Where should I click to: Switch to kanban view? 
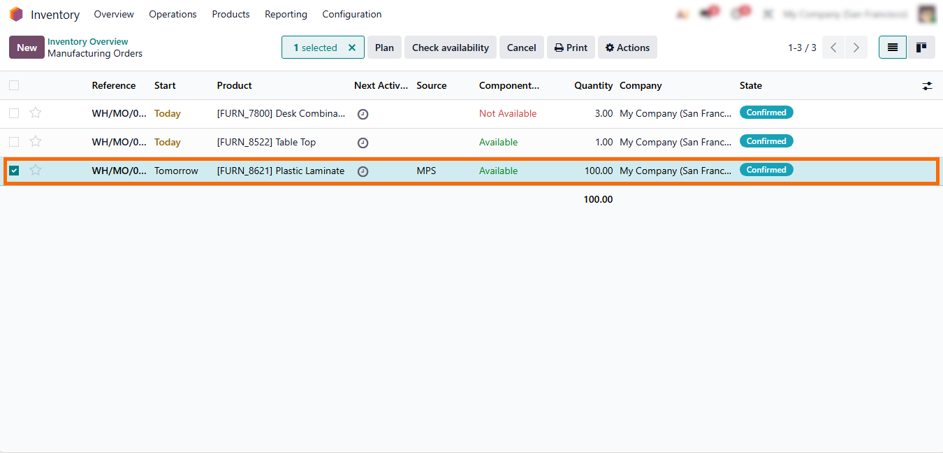pyautogui.click(x=921, y=48)
